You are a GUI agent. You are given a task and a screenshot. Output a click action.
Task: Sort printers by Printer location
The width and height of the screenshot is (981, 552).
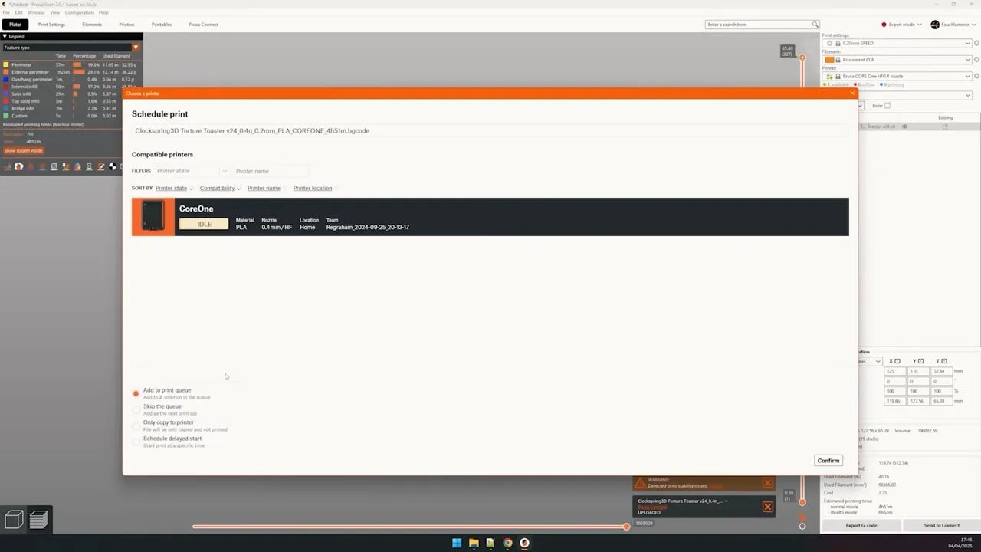[313, 188]
